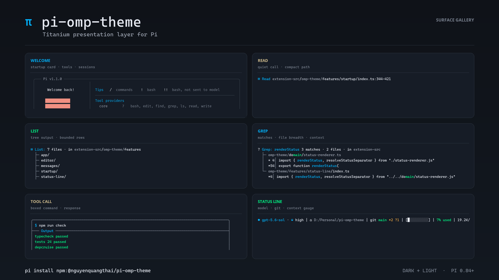
Task: Open the messages/ tree row
Action: tap(50, 166)
